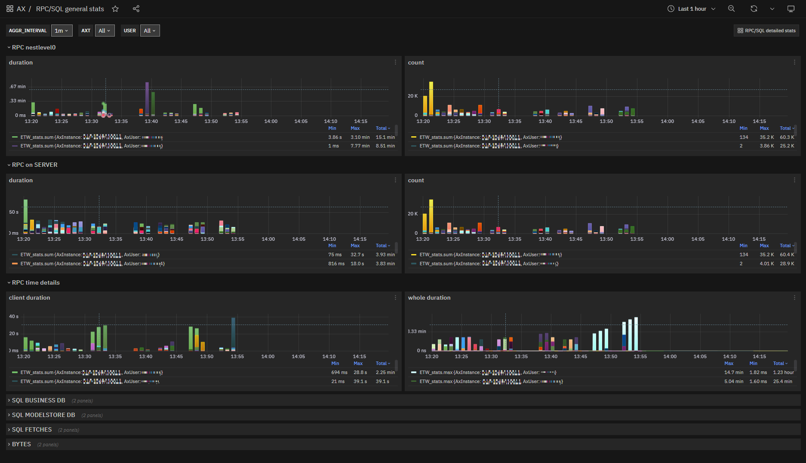Click white color swatch of 1.23 hour series
Viewport: 806px width, 463px height.
pyautogui.click(x=414, y=372)
